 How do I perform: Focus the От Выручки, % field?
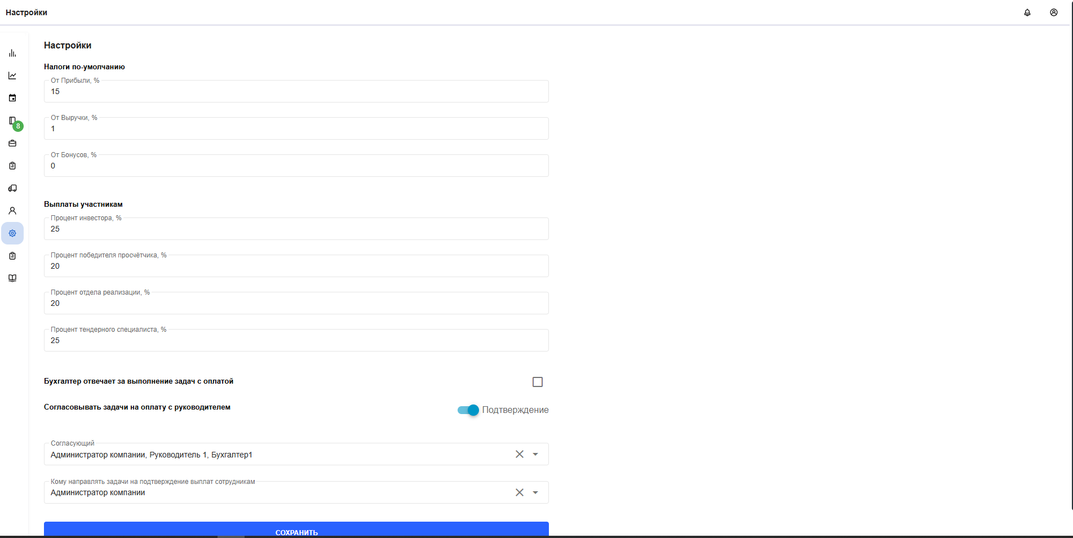click(296, 128)
